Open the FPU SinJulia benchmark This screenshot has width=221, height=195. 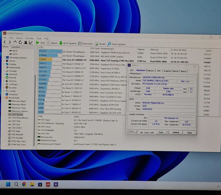click(15, 138)
